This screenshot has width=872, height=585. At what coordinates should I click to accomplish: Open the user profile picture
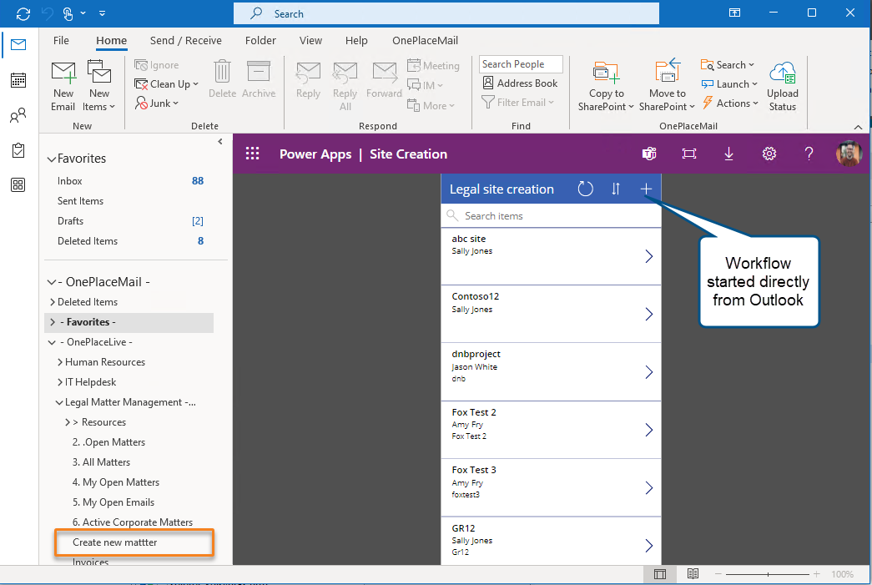pos(849,154)
